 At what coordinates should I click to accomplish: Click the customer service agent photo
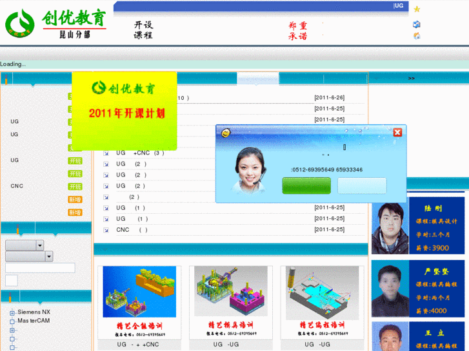pyautogui.click(x=250, y=170)
